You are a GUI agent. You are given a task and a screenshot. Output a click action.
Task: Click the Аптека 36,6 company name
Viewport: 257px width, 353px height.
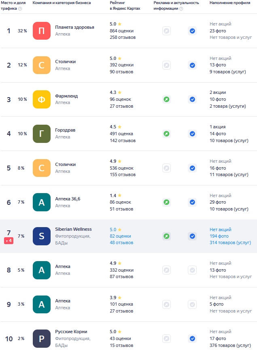[x=68, y=199]
